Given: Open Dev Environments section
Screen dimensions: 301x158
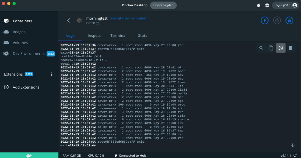Looking at the screenshot, I should (x=29, y=54).
